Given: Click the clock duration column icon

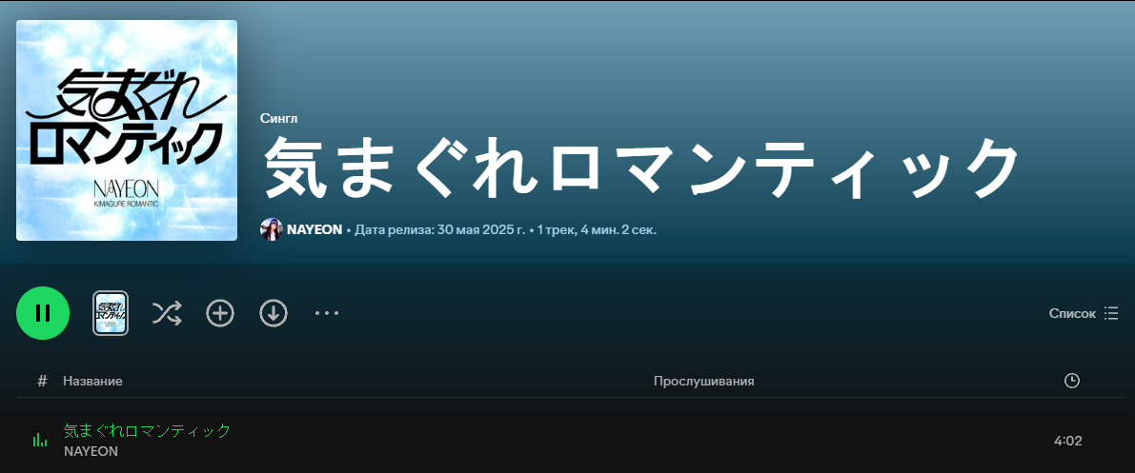Looking at the screenshot, I should (x=1072, y=381).
